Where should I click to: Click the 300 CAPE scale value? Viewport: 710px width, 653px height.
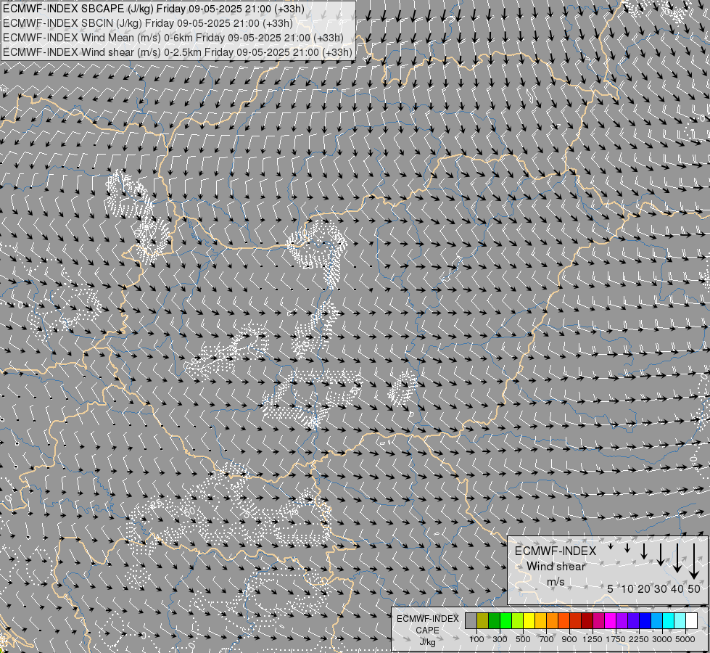click(500, 639)
